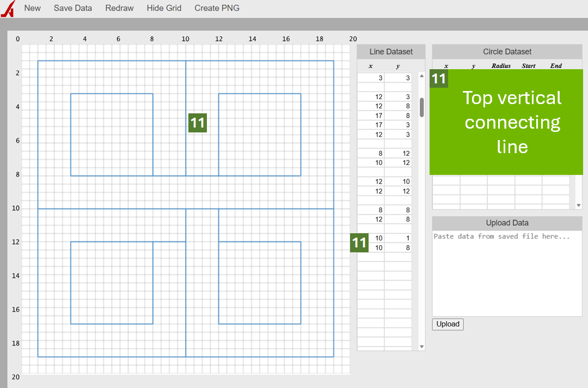Screen dimensions: 588x388
Task: Click the Radius column header in Circle Dataset
Action: click(501, 66)
